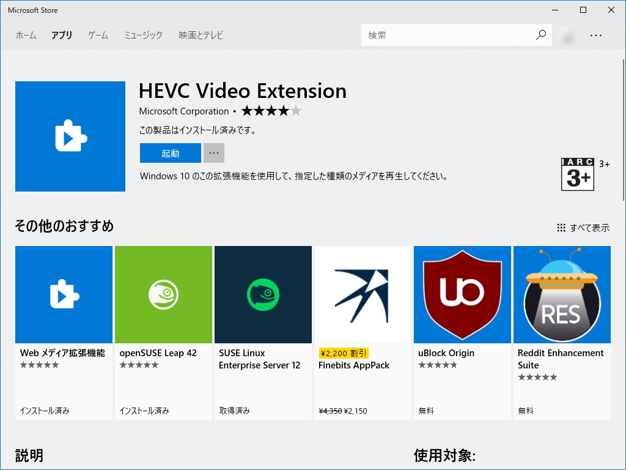The width and height of the screenshot is (626, 470).
Task: Open the overflow menu in the top bar
Action: pyautogui.click(x=596, y=35)
